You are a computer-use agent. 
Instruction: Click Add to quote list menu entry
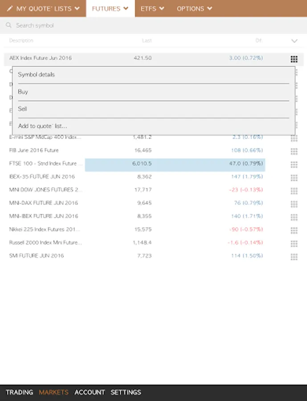43,126
